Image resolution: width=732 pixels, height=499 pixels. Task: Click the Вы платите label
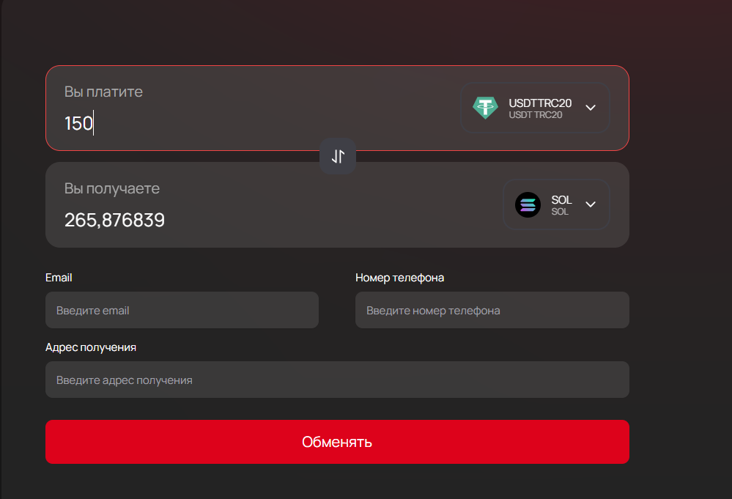tap(103, 92)
